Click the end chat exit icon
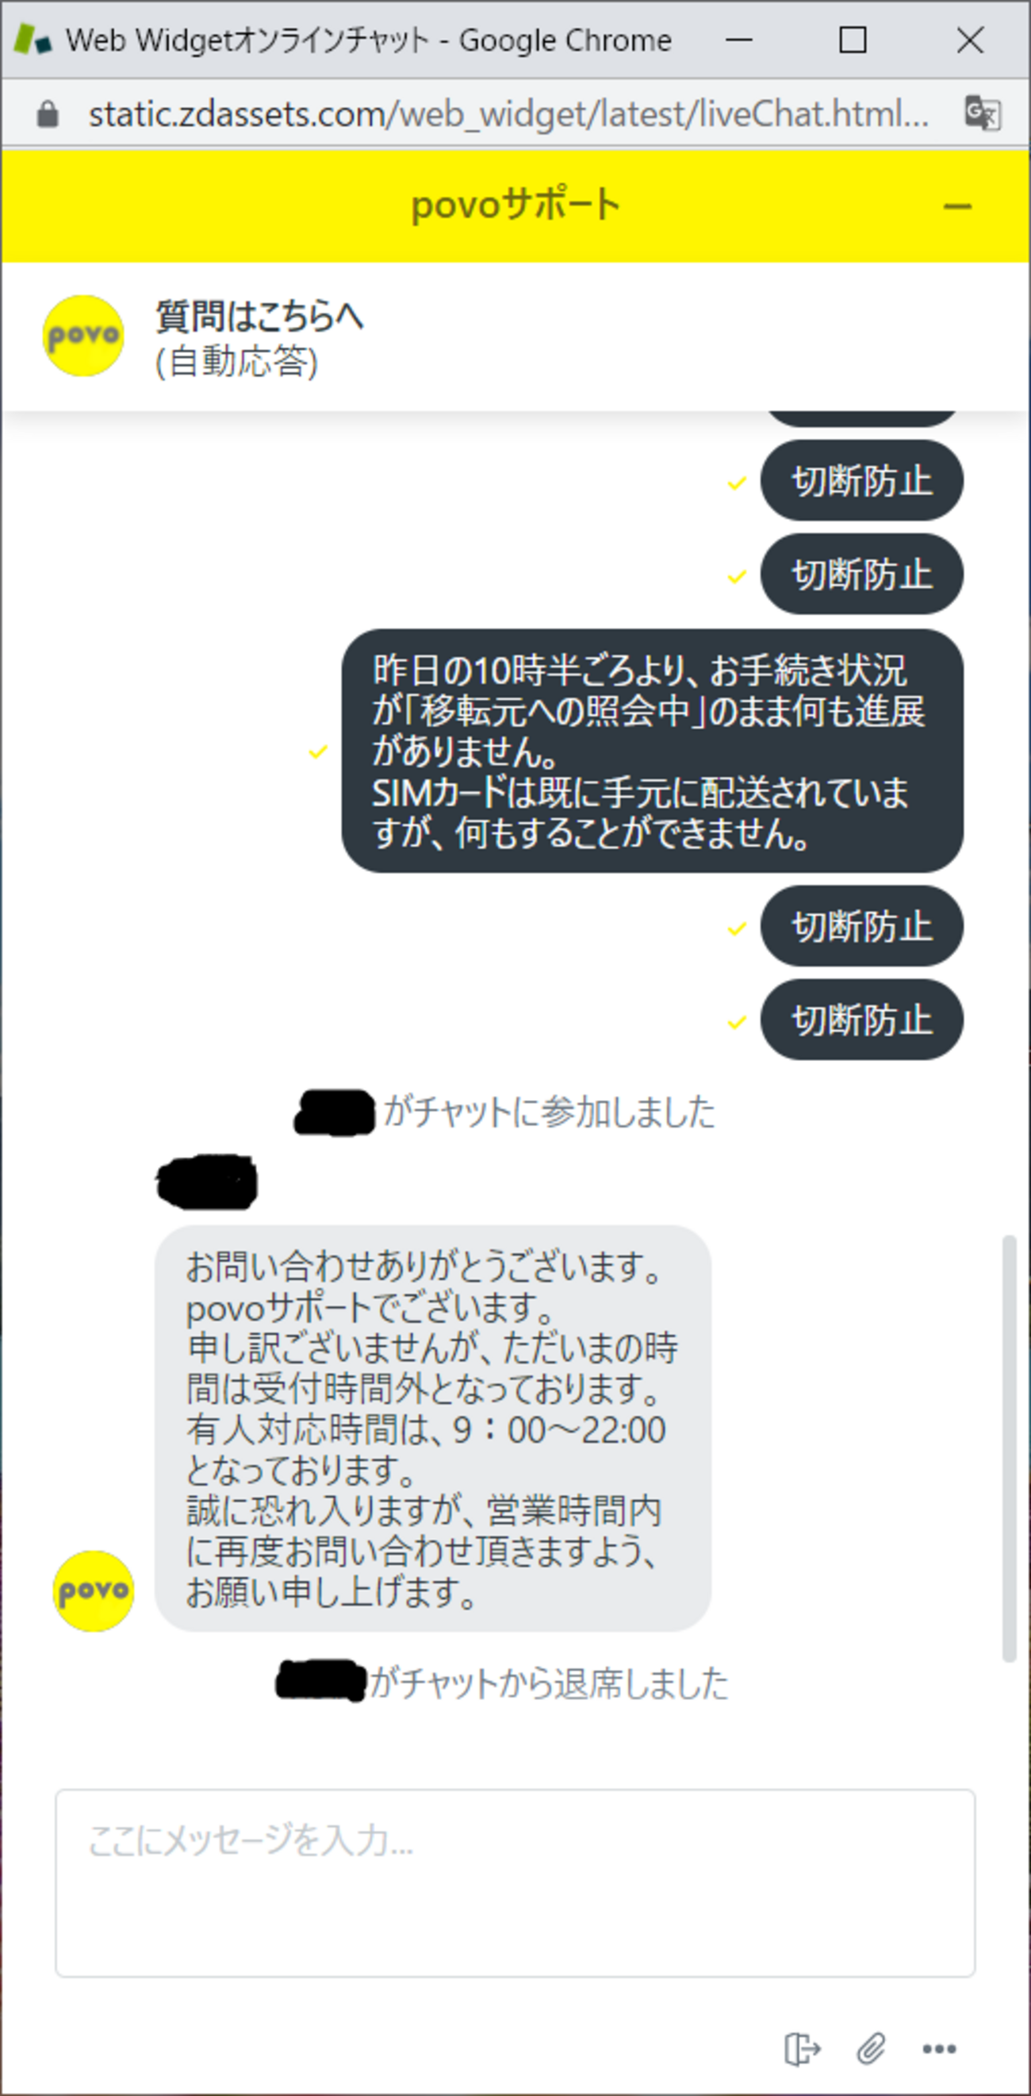The width and height of the screenshot is (1031, 2096). [x=802, y=2048]
